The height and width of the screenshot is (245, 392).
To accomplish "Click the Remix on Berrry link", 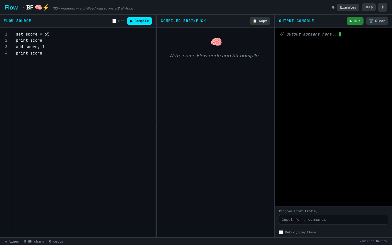I will pos(373,241).
